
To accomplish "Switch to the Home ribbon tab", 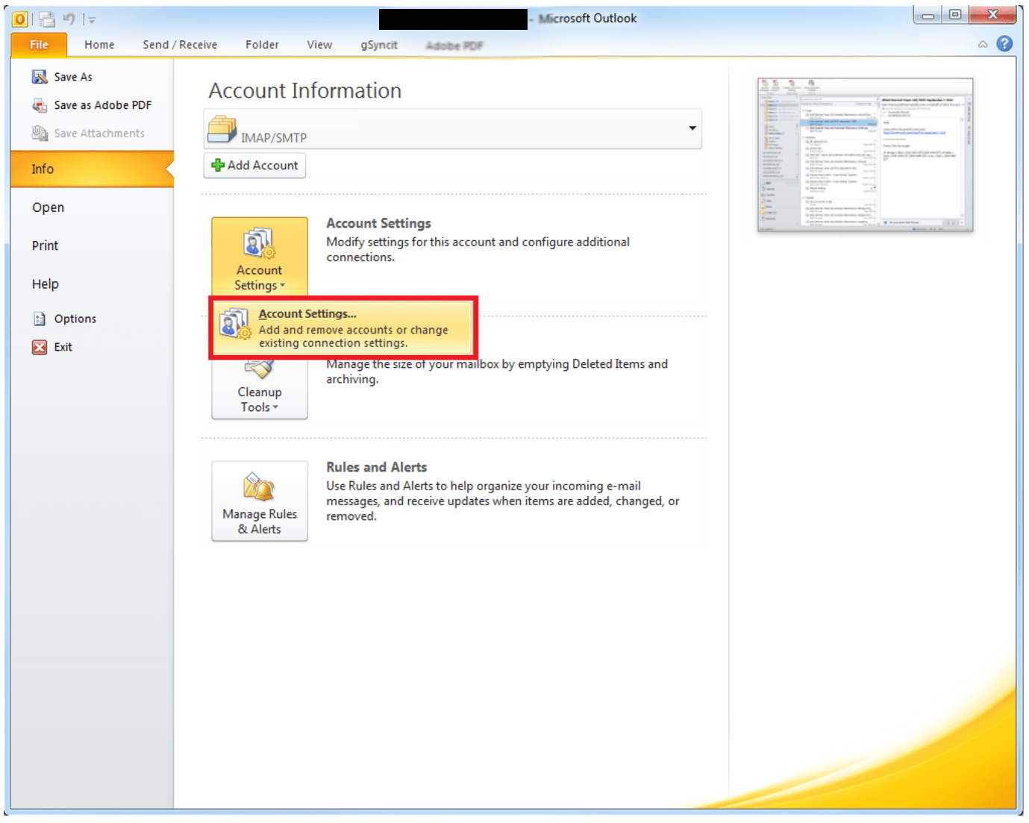I will click(99, 45).
